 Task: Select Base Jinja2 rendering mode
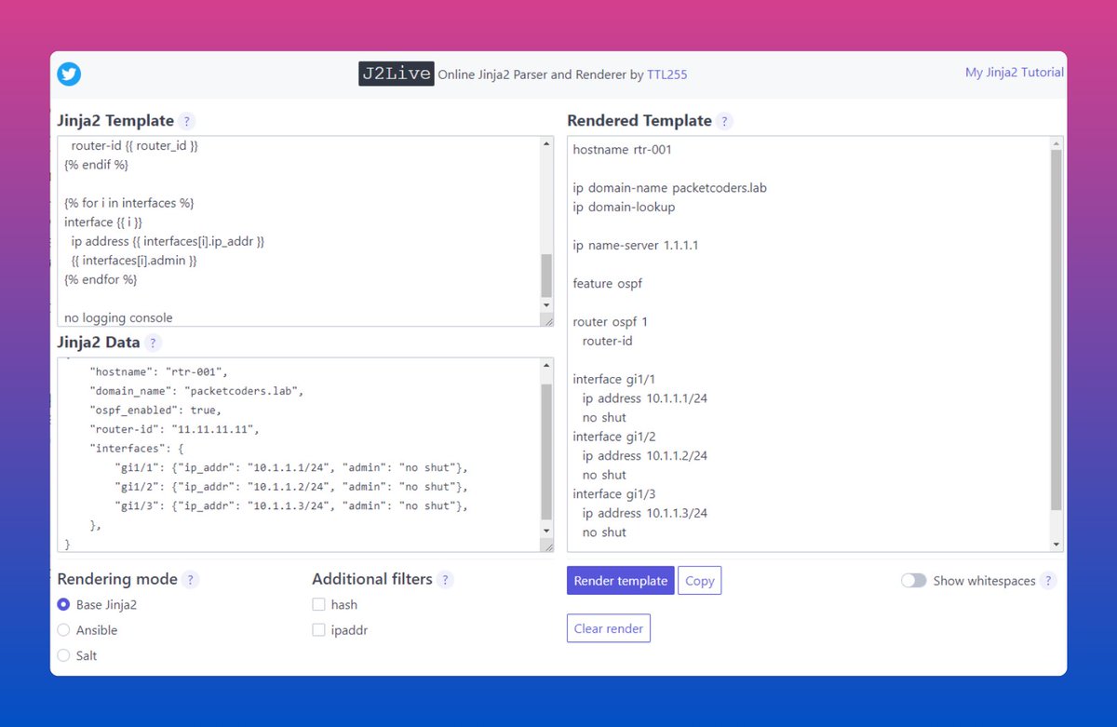63,605
